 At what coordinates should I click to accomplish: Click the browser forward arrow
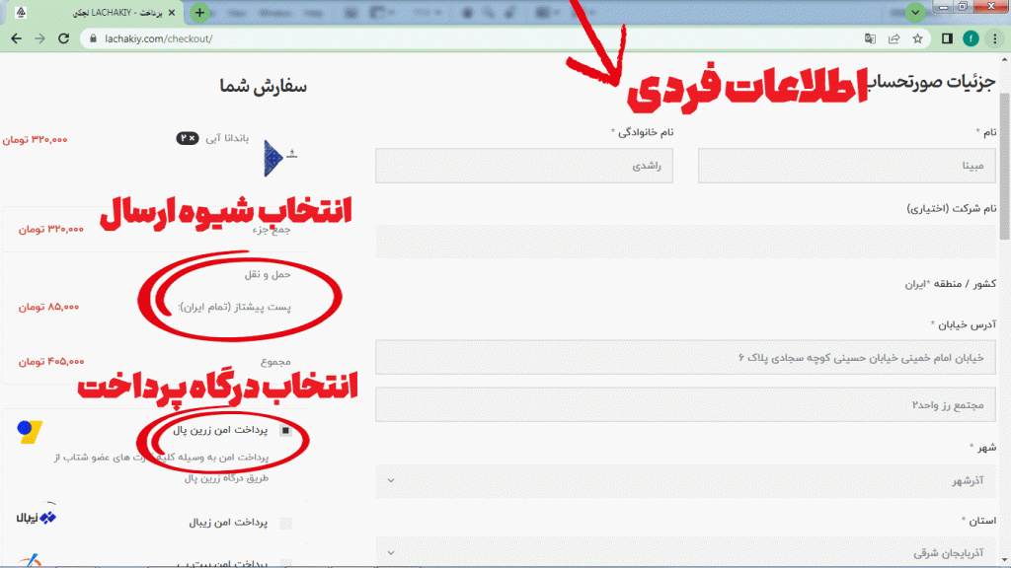(40, 38)
